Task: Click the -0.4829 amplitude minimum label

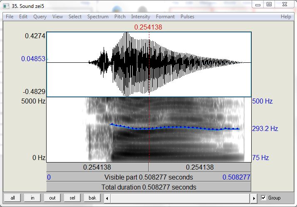Action: [x=34, y=92]
